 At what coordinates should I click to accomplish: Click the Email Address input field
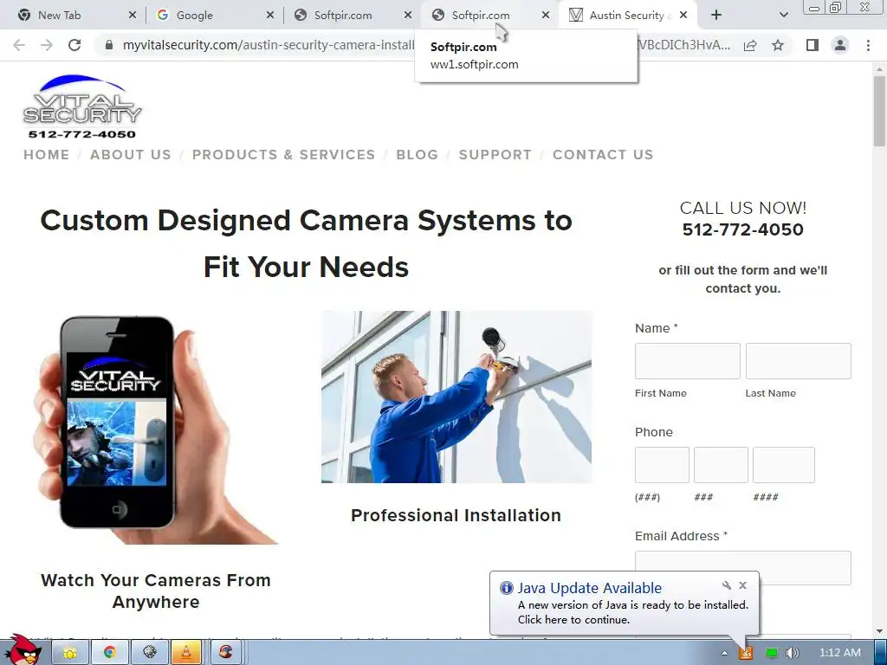(742, 568)
